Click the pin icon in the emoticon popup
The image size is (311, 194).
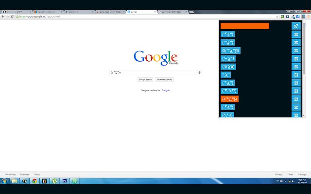tap(296, 26)
